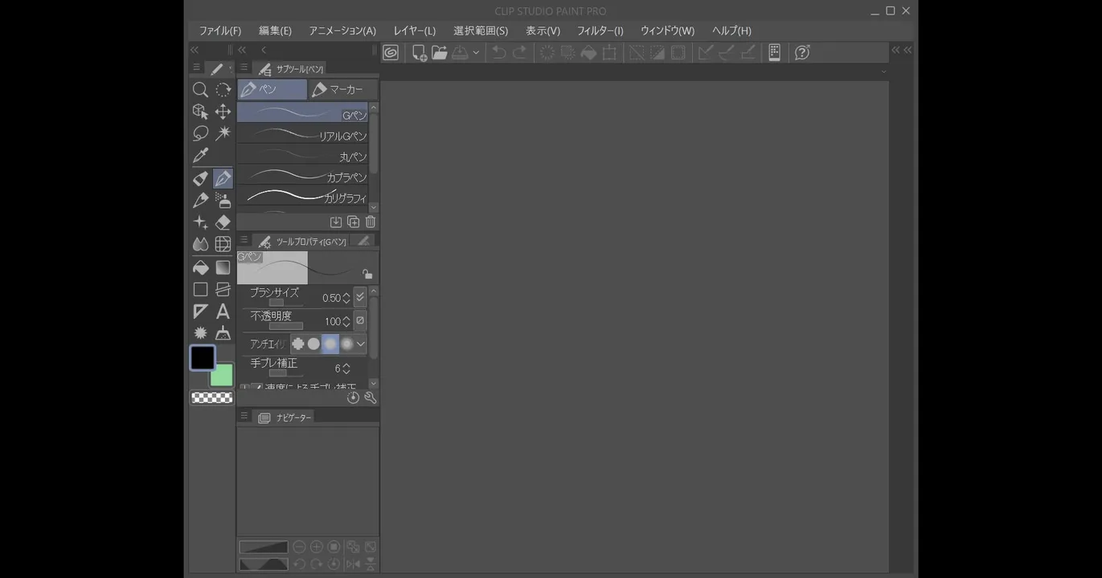Reset tool properties to initial settings
The height and width of the screenshot is (578, 1102).
(x=353, y=397)
